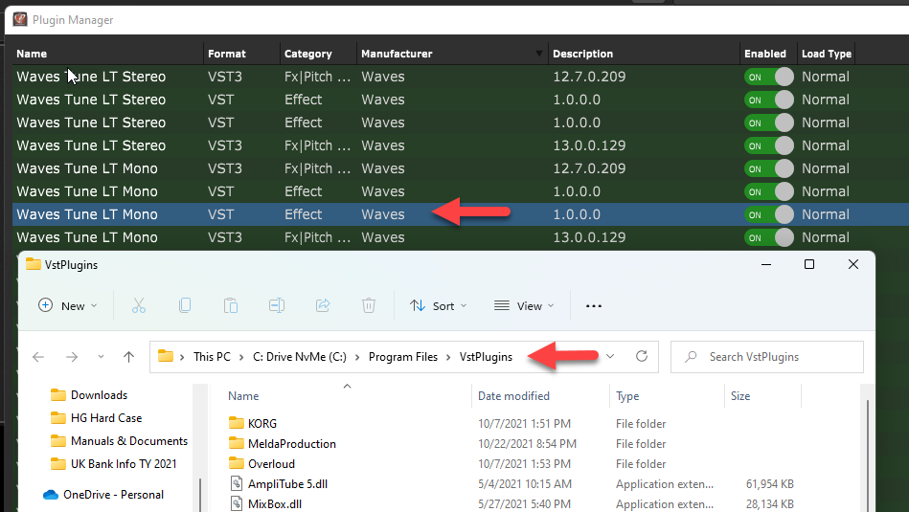Click the Up directory arrow

click(129, 357)
